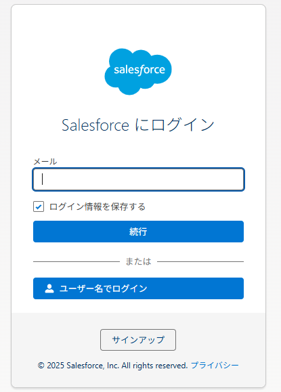The image size is (281, 392).
Task: Click the white salesforce wordmark inside the cloud
Action: 139,70
